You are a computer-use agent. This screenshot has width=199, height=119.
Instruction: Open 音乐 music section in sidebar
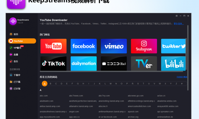[14, 61]
